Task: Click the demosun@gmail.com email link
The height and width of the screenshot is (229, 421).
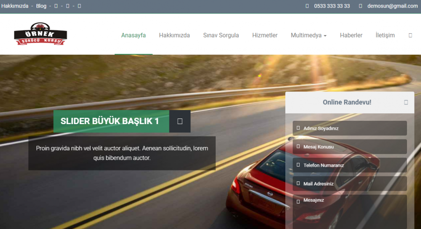Action: point(392,6)
